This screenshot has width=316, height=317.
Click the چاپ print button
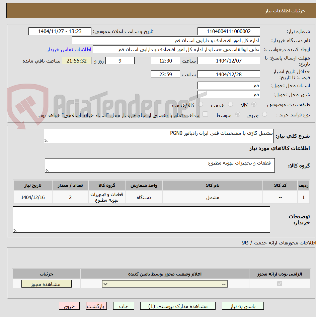click(x=124, y=306)
